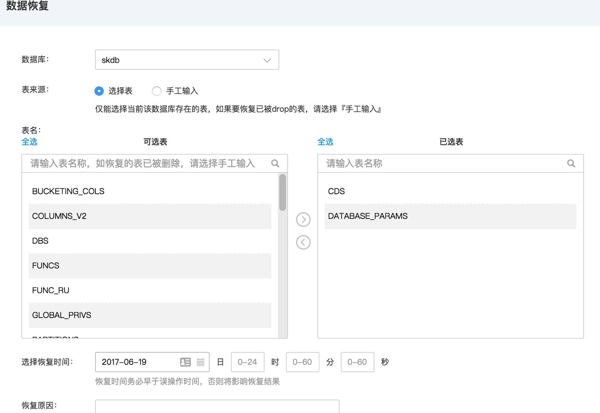Click the hour field 0-24
The height and width of the screenshot is (413, 600).
click(248, 362)
